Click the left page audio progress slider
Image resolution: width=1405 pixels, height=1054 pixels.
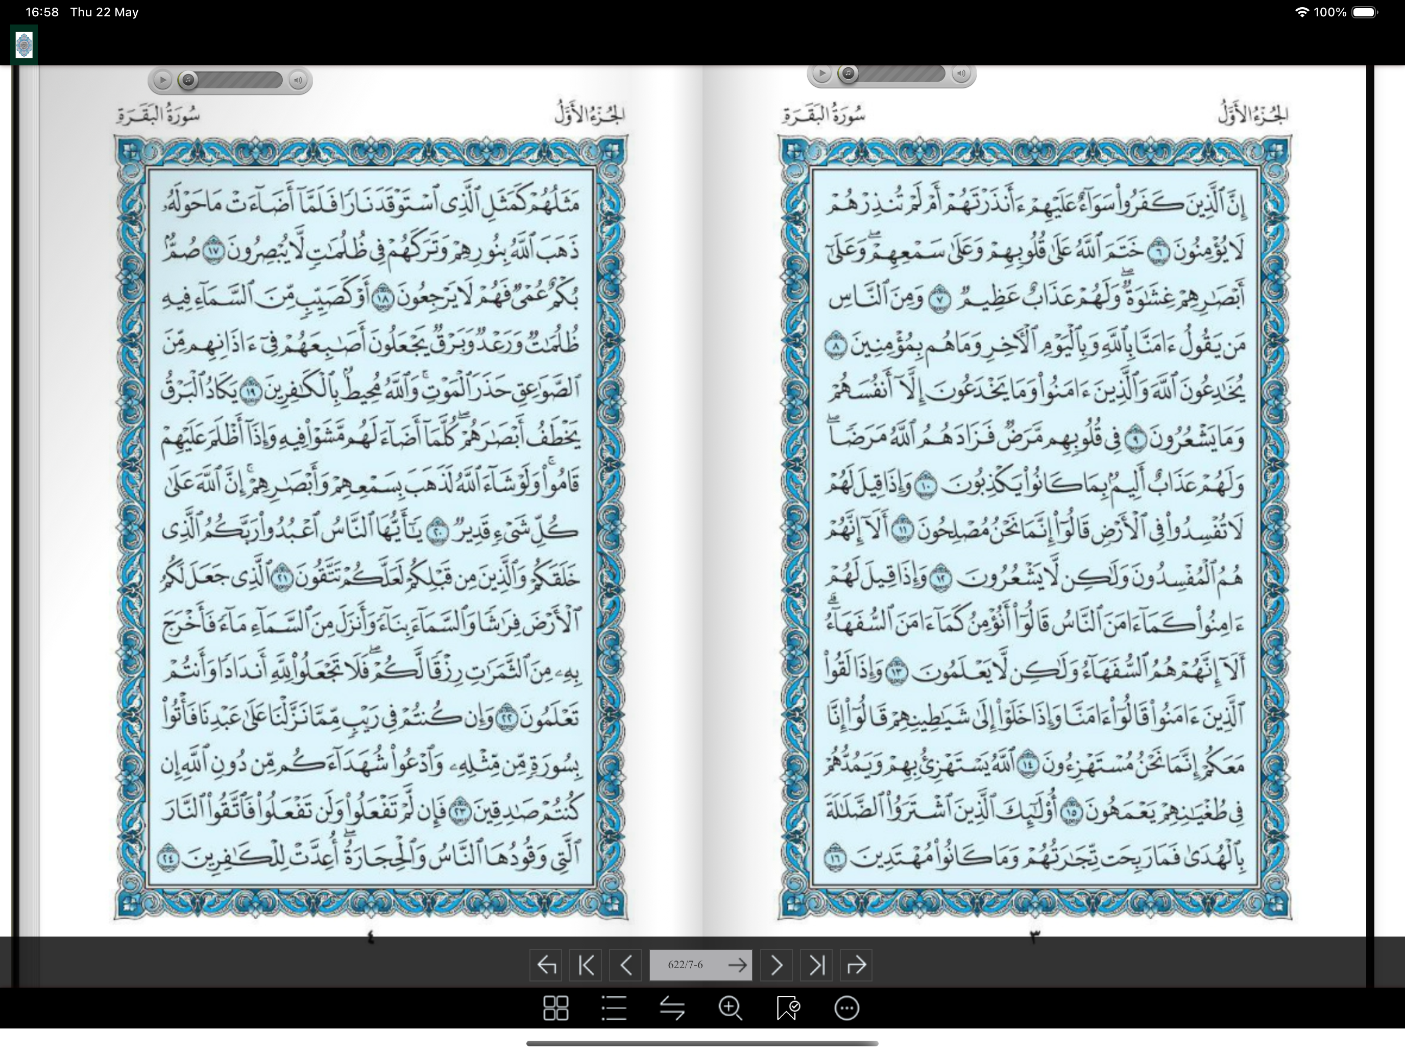231,80
